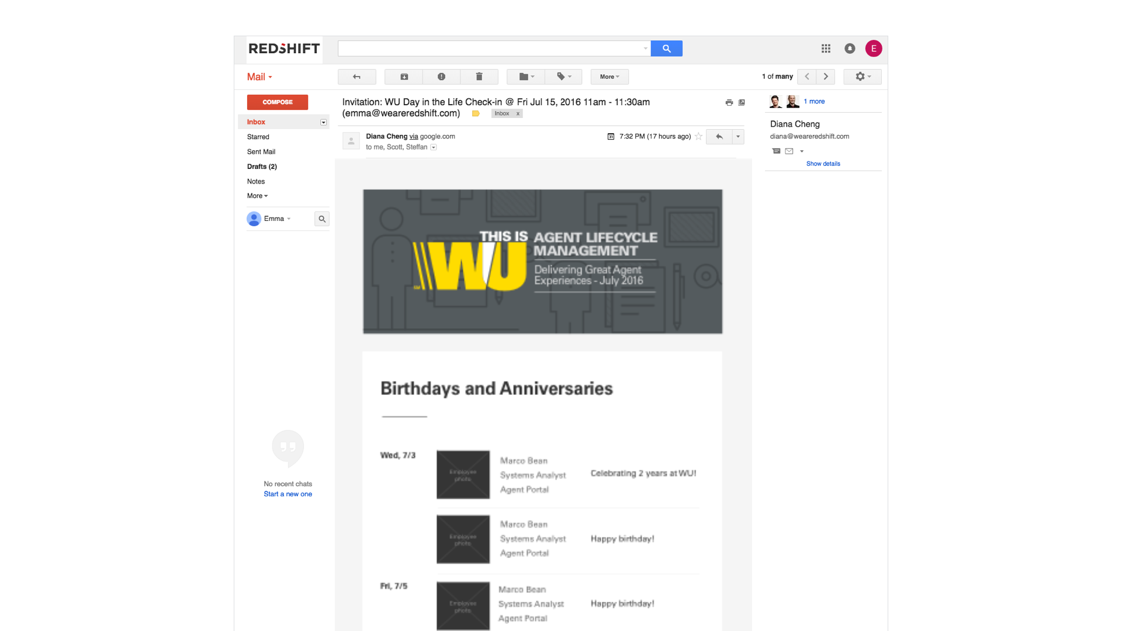Open the Move to folder dropdown
Image resolution: width=1122 pixels, height=631 pixels.
[527, 77]
